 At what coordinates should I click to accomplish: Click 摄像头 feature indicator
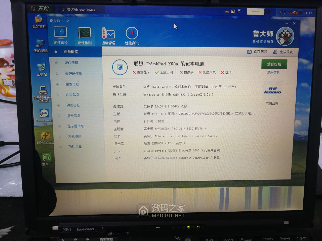(186, 72)
